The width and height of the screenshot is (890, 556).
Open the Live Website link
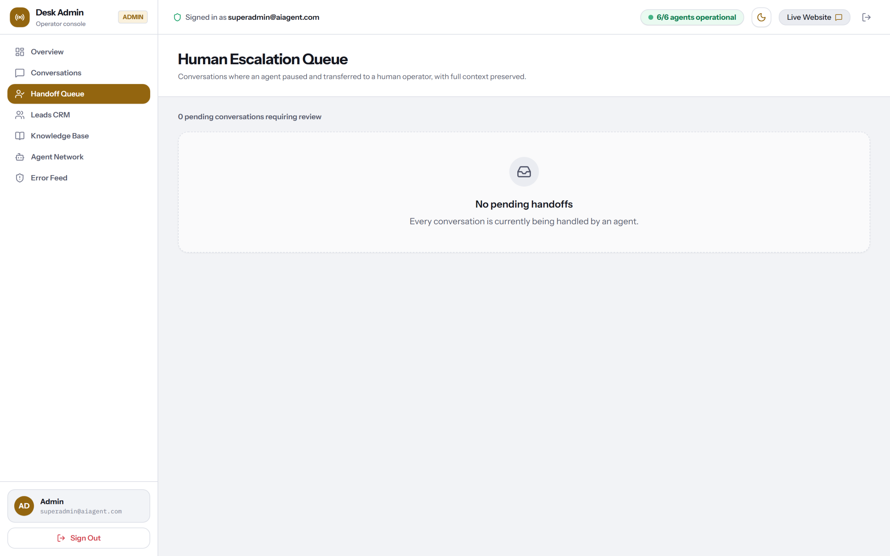814,17
